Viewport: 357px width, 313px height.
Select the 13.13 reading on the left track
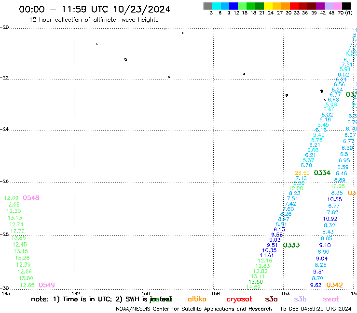click(15, 218)
